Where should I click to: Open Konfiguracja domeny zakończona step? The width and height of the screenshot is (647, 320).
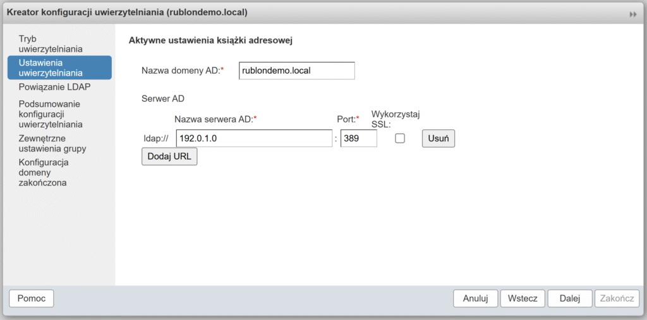(44, 172)
